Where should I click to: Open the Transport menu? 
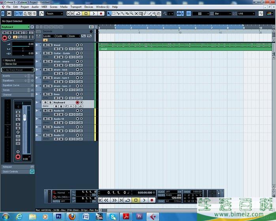pos(76,7)
